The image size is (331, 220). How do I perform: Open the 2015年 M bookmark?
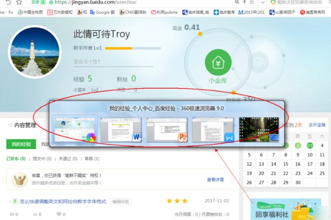tap(251, 12)
